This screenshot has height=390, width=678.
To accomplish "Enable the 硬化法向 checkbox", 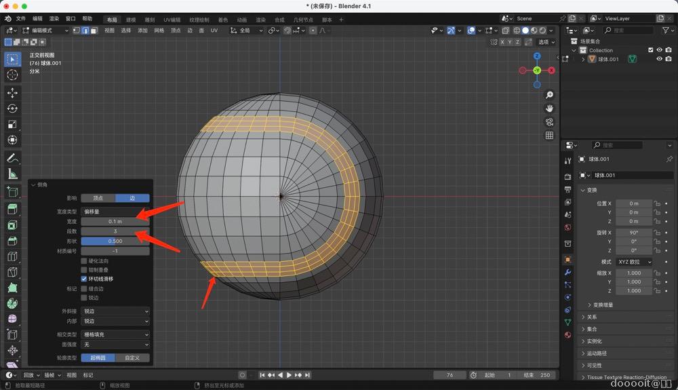I will click(x=84, y=260).
